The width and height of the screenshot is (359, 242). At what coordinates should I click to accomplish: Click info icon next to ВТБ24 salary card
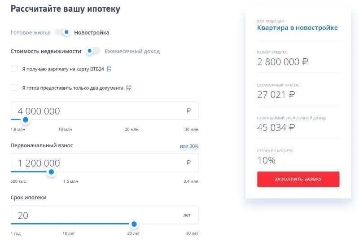point(109,69)
